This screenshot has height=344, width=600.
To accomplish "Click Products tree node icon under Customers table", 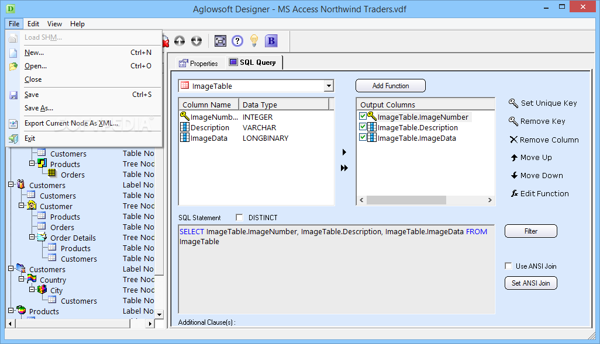I will click(42, 164).
